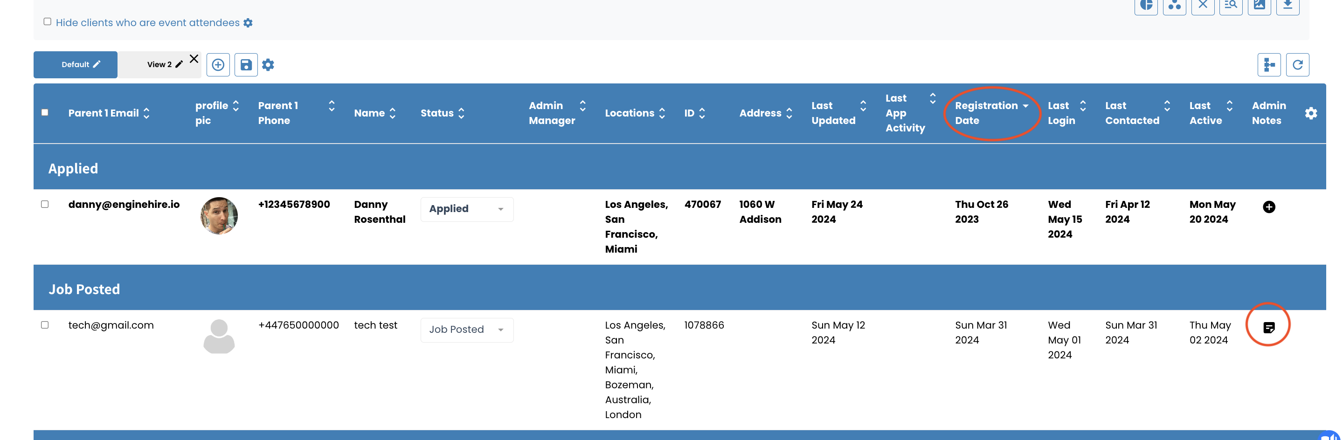
Task: Switch to the View 2 tab
Action: [x=159, y=65]
